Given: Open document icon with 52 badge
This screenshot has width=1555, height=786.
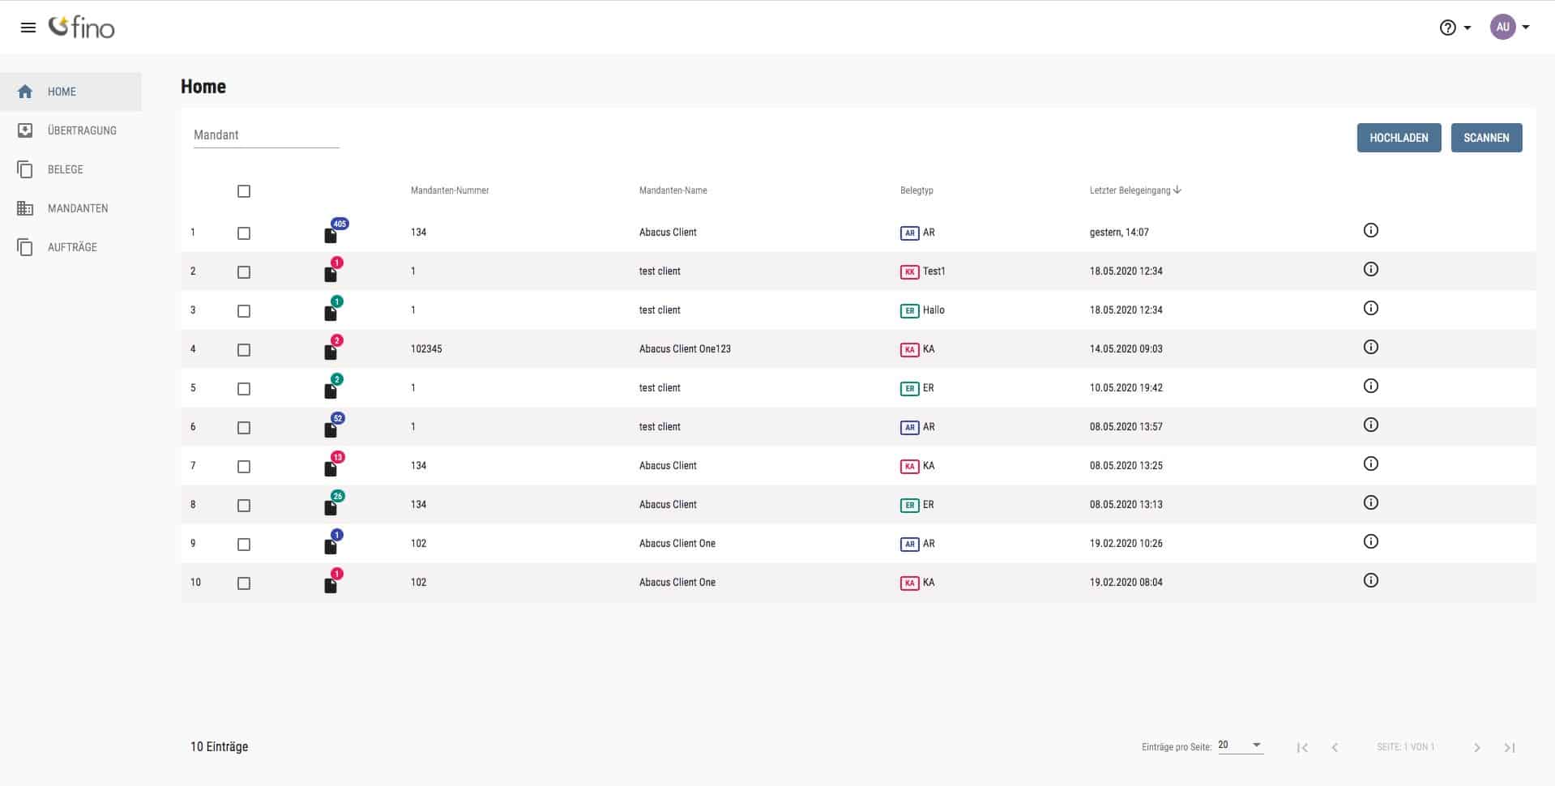Looking at the screenshot, I should coord(331,430).
